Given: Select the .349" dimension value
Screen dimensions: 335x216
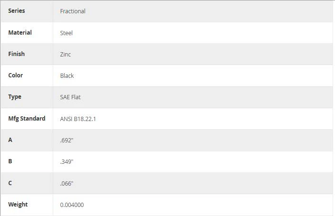Looking at the screenshot, I should pyautogui.click(x=67, y=161).
